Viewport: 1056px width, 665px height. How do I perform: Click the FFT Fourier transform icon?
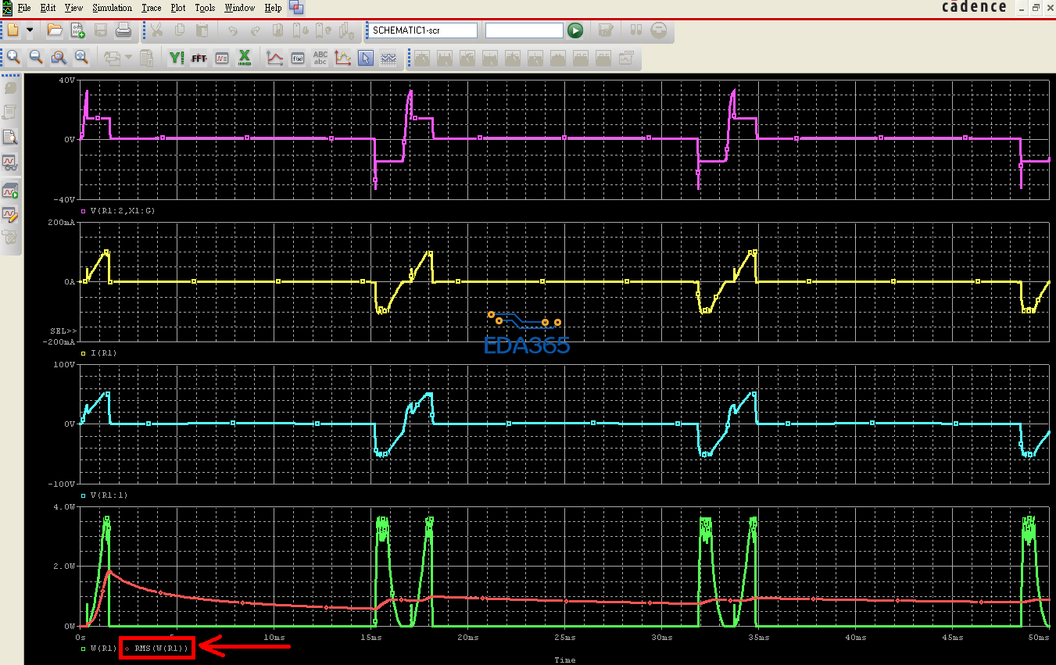tap(199, 58)
